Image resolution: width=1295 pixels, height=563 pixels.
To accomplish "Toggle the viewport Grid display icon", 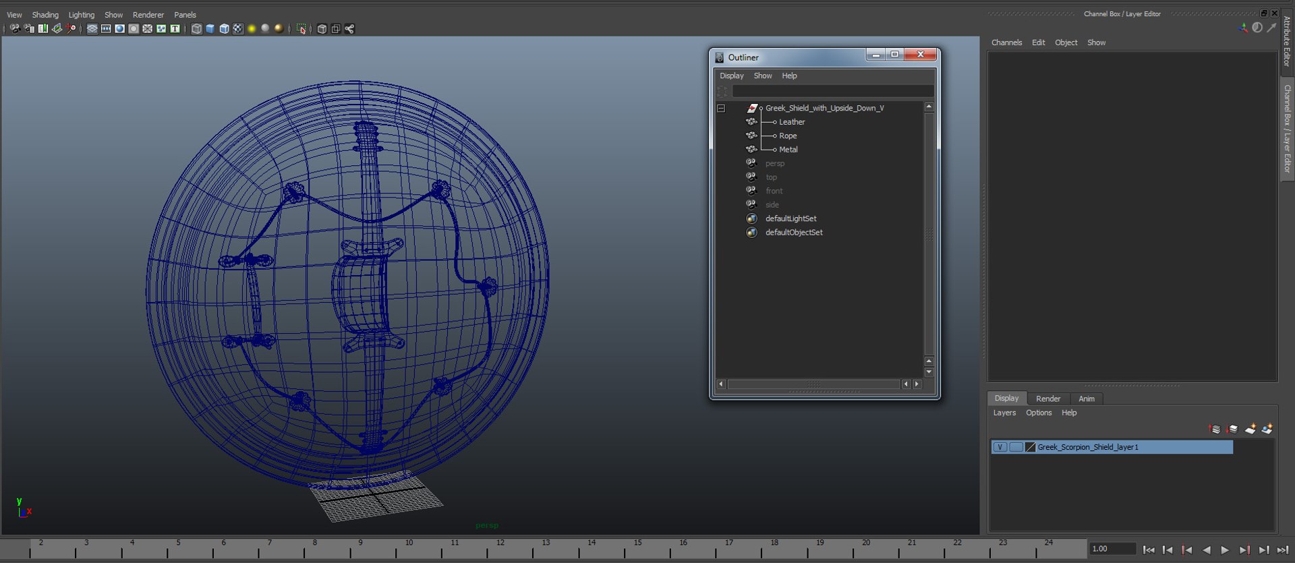I will click(92, 29).
